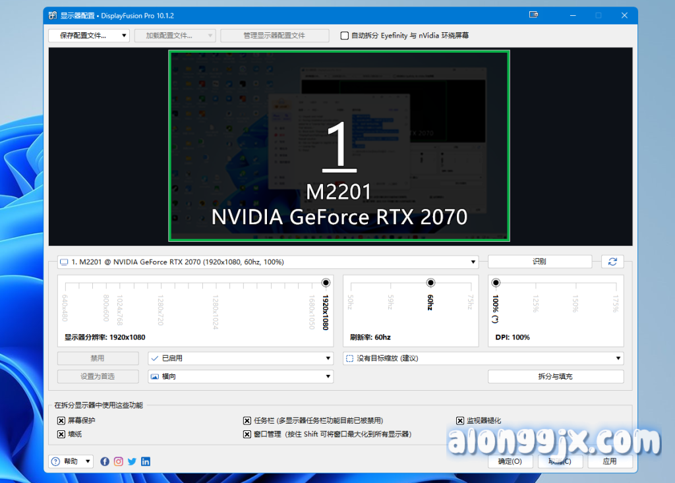Click the Twitter bird icon
Image resolution: width=675 pixels, height=483 pixels.
click(132, 461)
